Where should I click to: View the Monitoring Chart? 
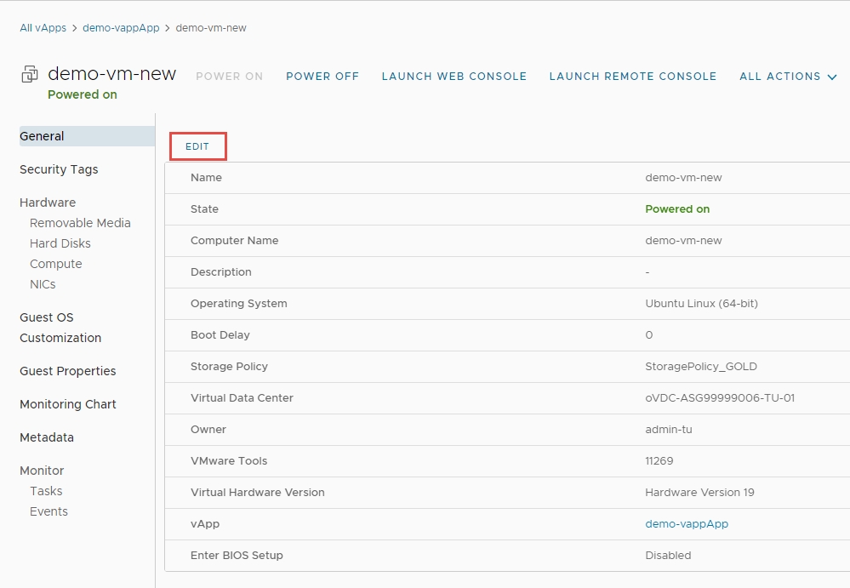68,404
